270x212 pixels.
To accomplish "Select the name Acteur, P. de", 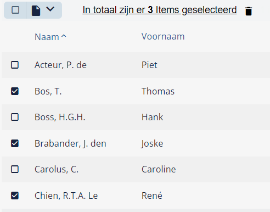I will coord(60,65).
